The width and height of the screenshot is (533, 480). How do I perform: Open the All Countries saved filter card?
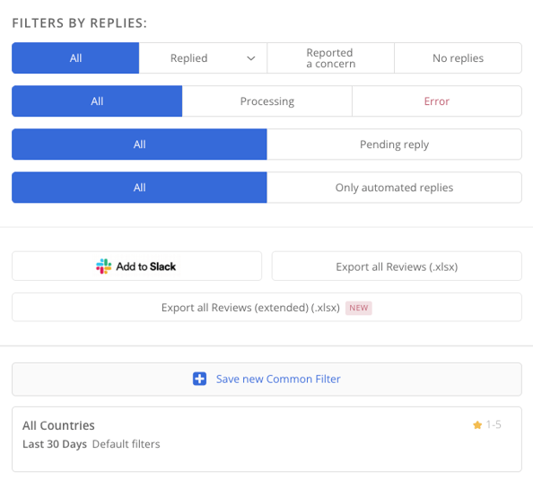coord(266,440)
